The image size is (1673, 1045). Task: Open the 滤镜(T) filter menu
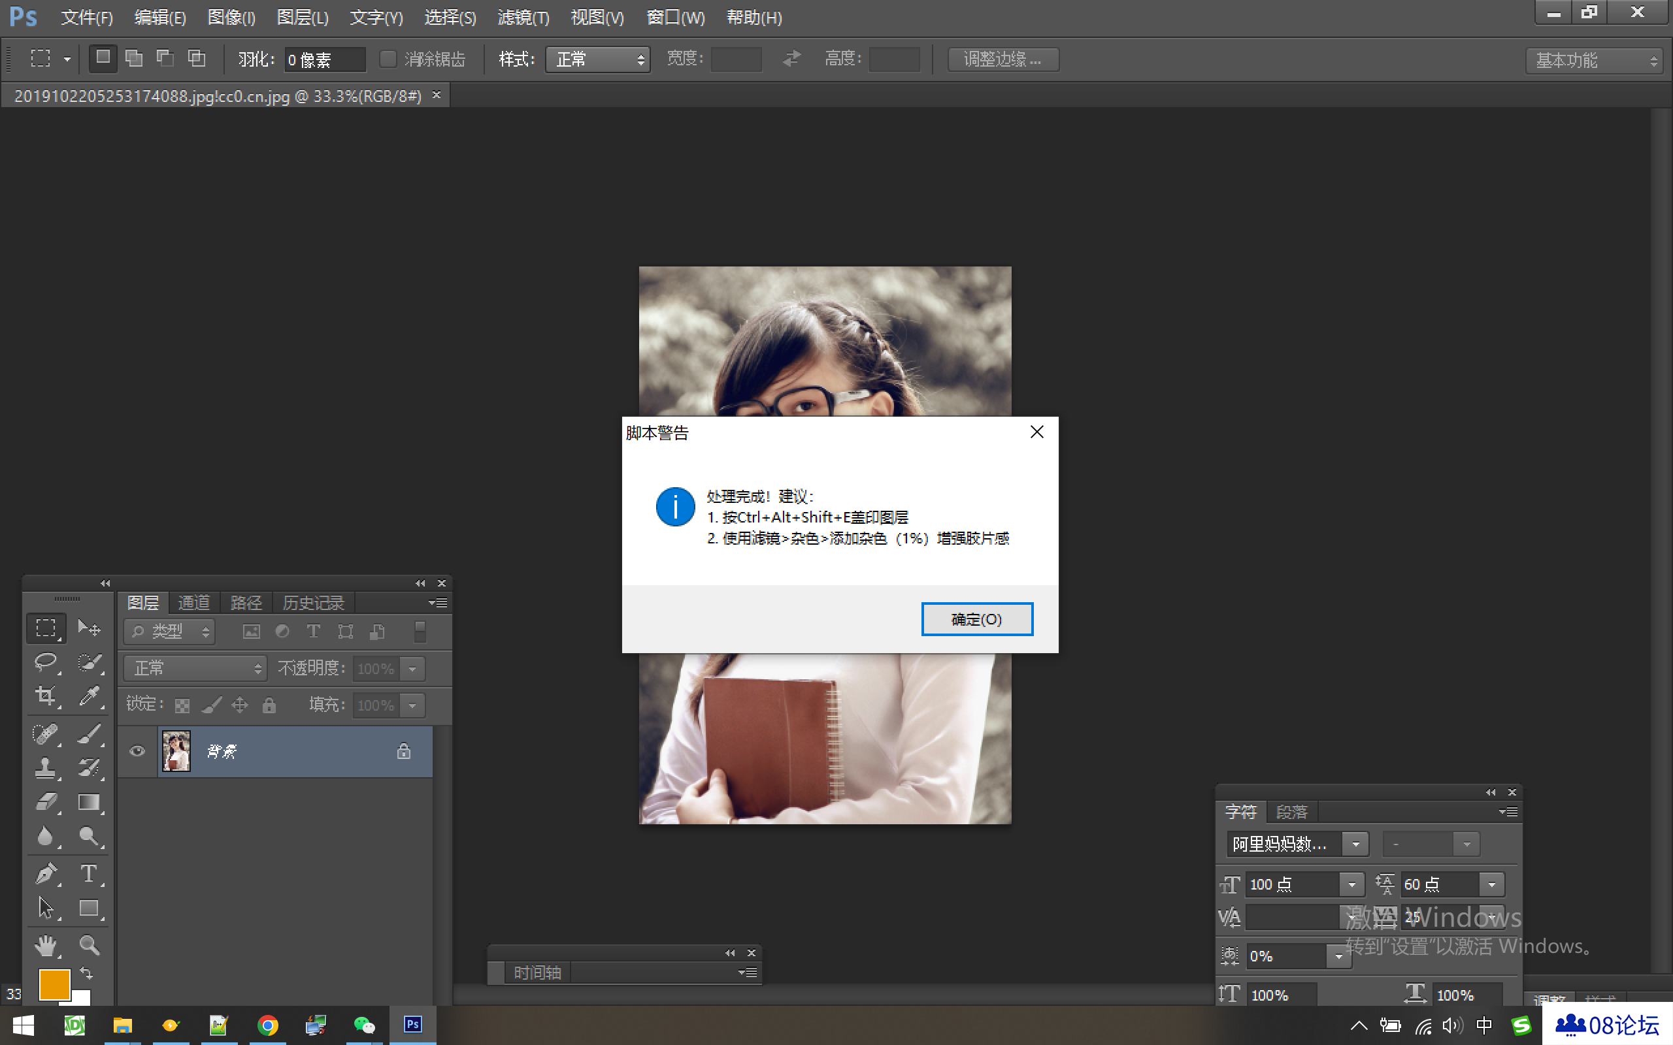523,17
